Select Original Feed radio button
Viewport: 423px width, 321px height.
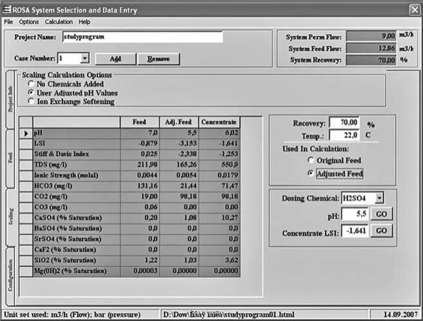click(311, 160)
